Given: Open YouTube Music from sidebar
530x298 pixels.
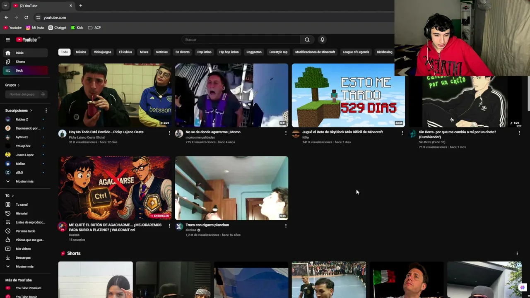Looking at the screenshot, I should pos(25,296).
